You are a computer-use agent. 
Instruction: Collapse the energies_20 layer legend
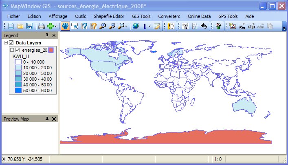12,50
